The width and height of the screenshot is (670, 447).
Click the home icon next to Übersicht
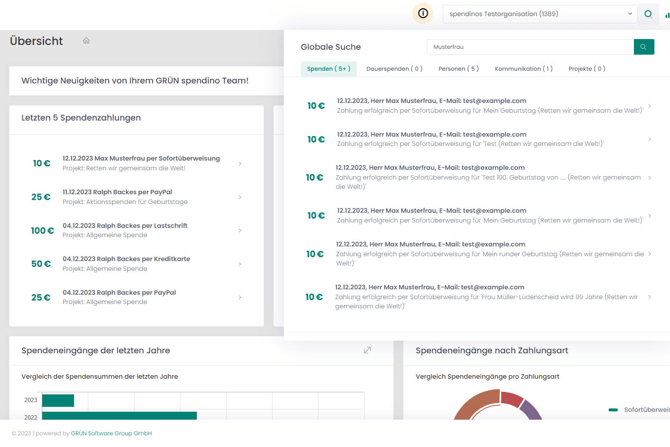click(x=86, y=41)
